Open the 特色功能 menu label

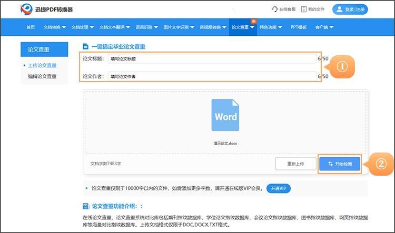(x=268, y=27)
